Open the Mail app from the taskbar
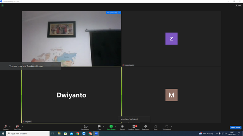 click(71, 133)
